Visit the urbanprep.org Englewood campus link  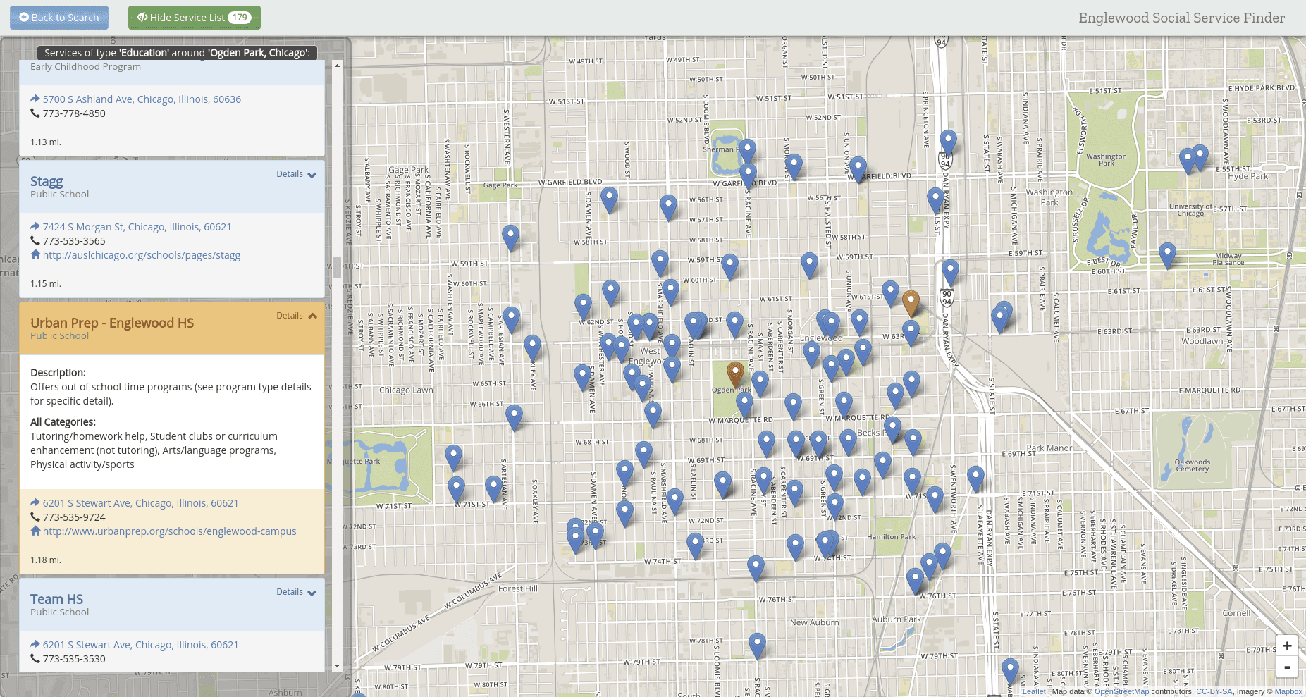click(169, 531)
